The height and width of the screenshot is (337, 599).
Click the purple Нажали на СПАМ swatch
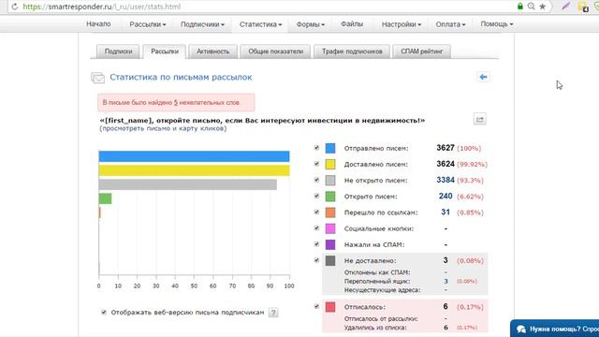click(330, 244)
